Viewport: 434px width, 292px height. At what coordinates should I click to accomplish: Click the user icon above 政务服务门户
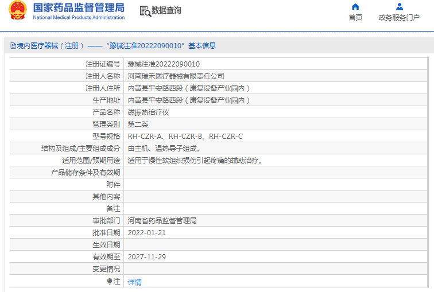[400, 7]
